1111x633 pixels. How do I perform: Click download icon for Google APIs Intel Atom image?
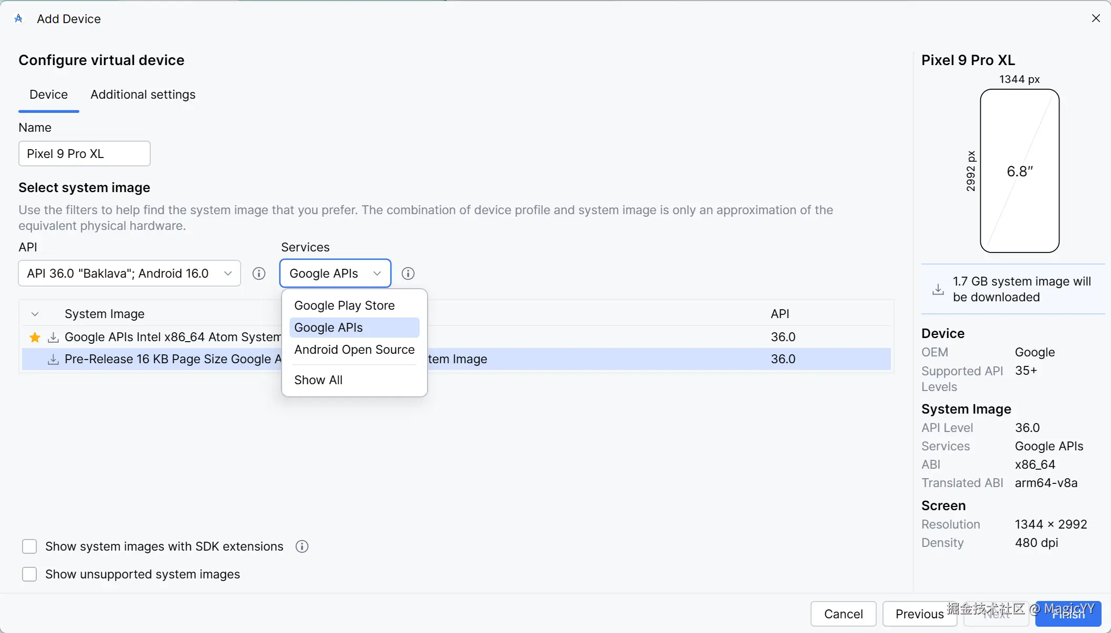pyautogui.click(x=53, y=337)
